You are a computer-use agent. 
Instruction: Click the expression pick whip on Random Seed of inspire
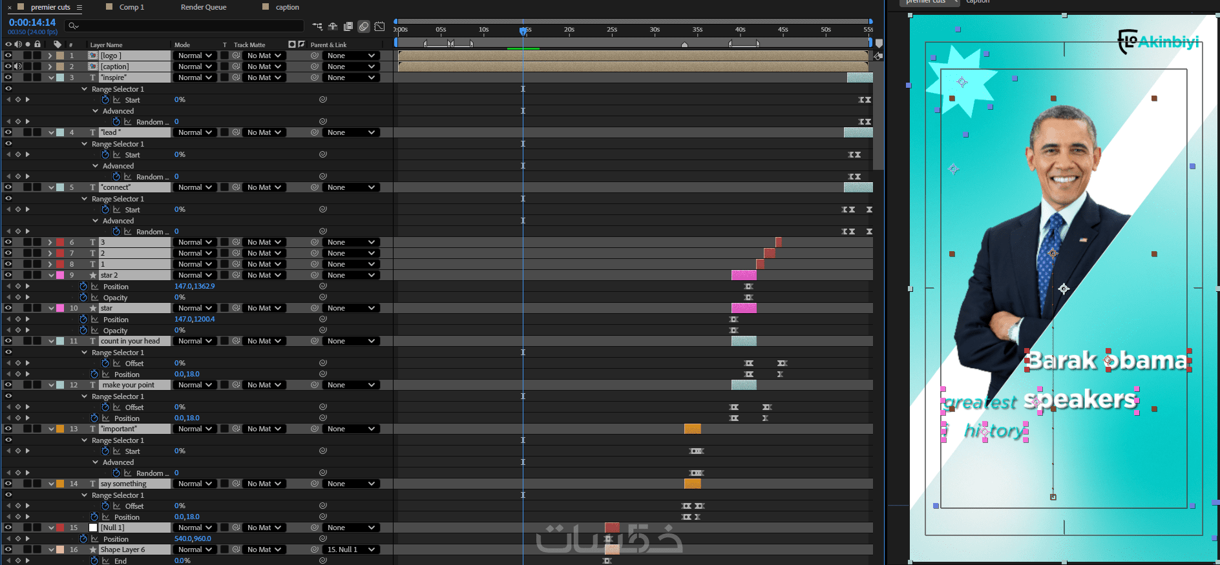point(322,121)
